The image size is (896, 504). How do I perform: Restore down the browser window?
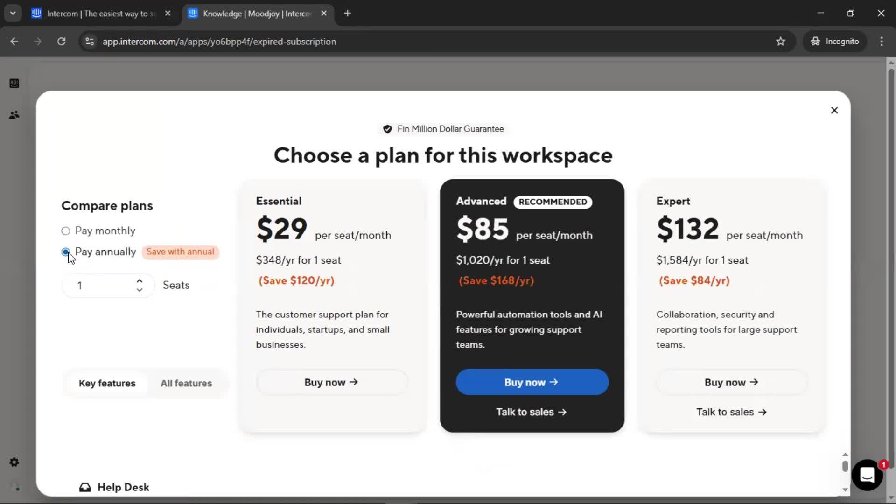851,13
